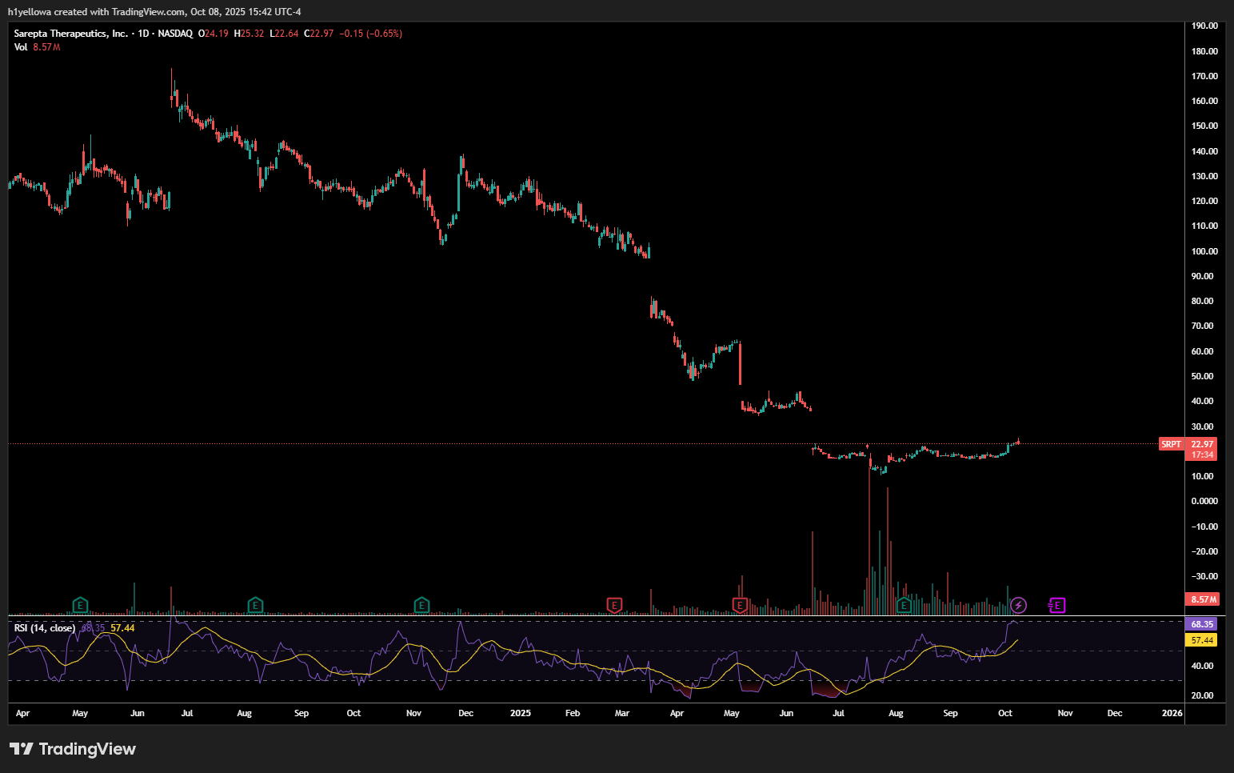Viewport: 1234px width, 773px height.
Task: Open the upcoming purple earnings marker
Action: coord(1057,605)
